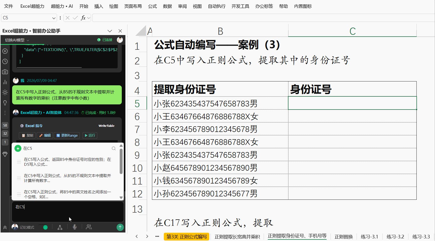
Task: Go to the next sheet tab with the arrow
Action: (x=147, y=236)
